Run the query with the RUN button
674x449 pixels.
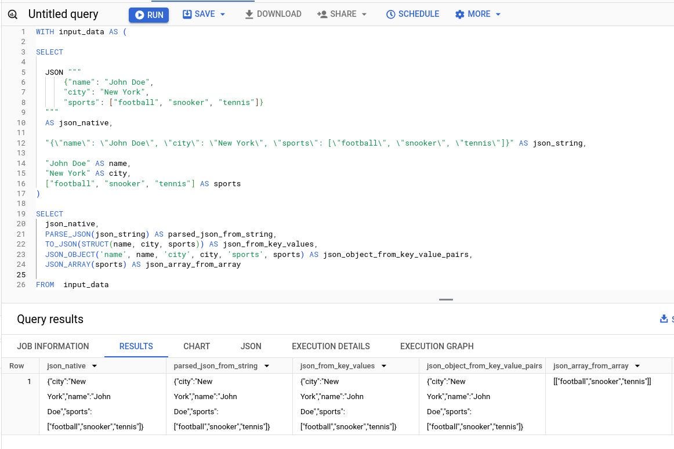tap(148, 14)
